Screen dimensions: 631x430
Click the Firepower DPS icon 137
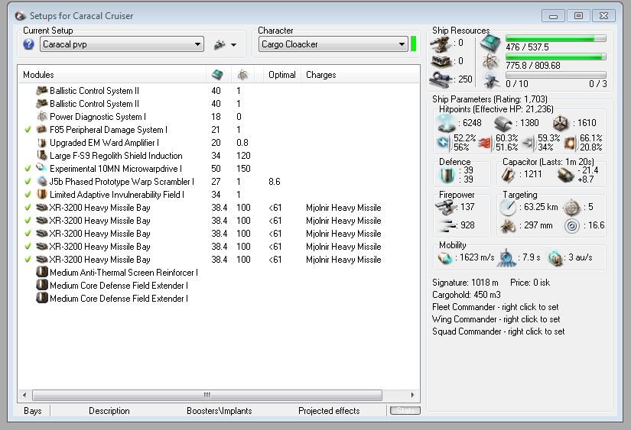[446, 208]
